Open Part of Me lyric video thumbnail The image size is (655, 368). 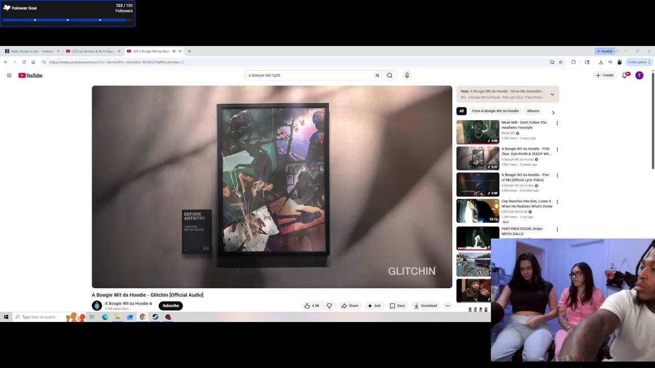(477, 184)
